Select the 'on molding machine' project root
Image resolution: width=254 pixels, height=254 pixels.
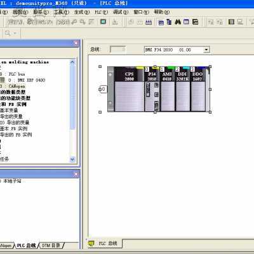25,62
